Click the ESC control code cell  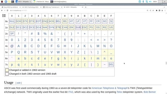coord(85,27)
